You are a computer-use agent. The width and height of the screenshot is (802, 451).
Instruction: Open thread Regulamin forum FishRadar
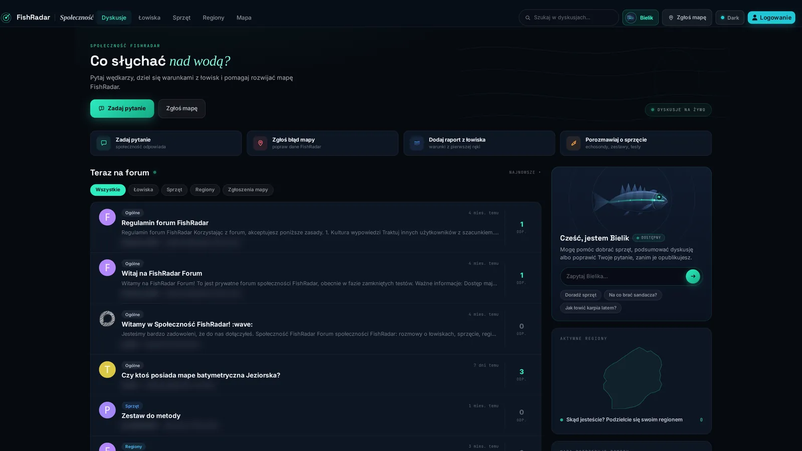165,223
